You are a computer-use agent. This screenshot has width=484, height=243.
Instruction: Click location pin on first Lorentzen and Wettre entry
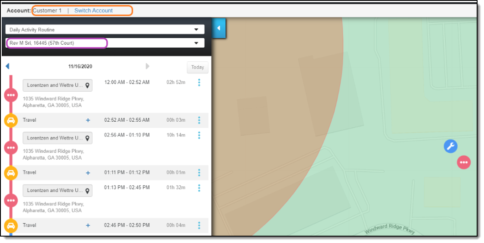click(x=87, y=86)
